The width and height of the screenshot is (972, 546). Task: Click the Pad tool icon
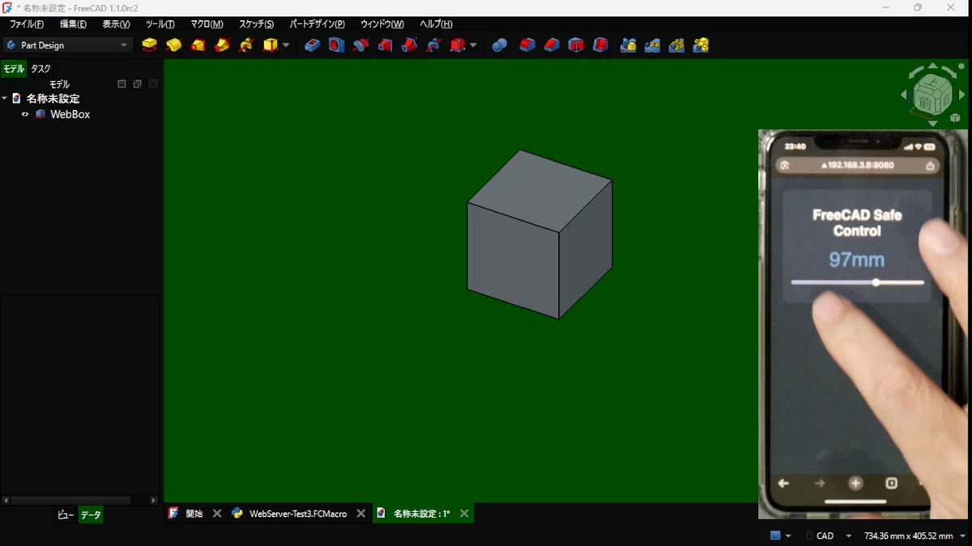[x=149, y=45]
